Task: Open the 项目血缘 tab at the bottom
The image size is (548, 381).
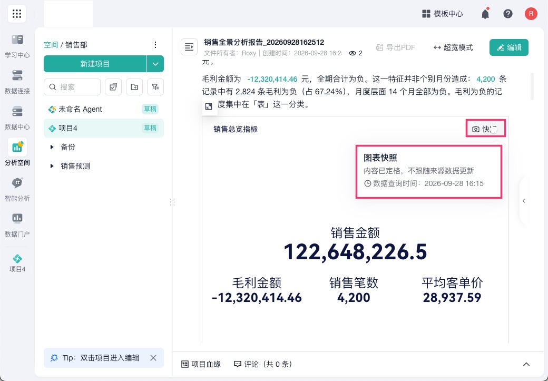Action: (201, 364)
